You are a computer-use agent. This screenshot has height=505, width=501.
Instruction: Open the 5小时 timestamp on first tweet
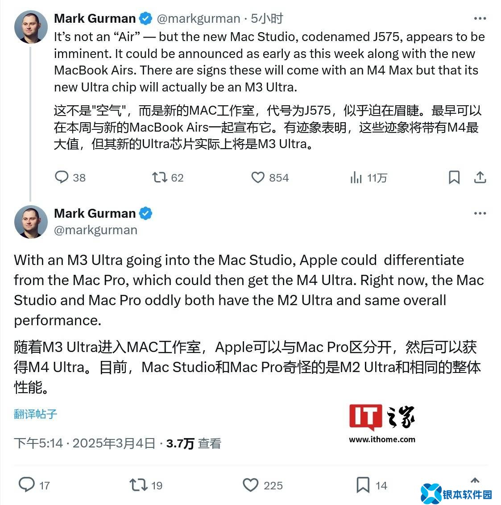pos(267,19)
